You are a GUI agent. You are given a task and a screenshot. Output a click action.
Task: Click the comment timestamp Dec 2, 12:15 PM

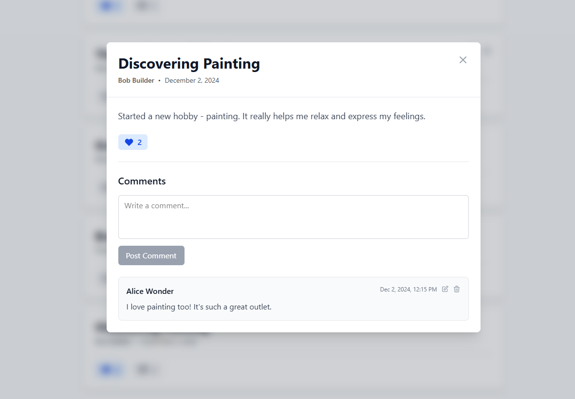(408, 290)
